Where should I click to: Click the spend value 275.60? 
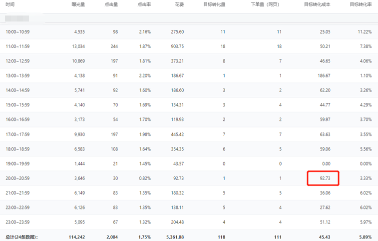pos(177,32)
